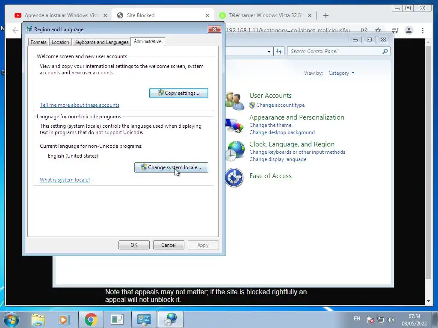Click the Copy settings button
This screenshot has height=328, width=438.
click(x=179, y=93)
